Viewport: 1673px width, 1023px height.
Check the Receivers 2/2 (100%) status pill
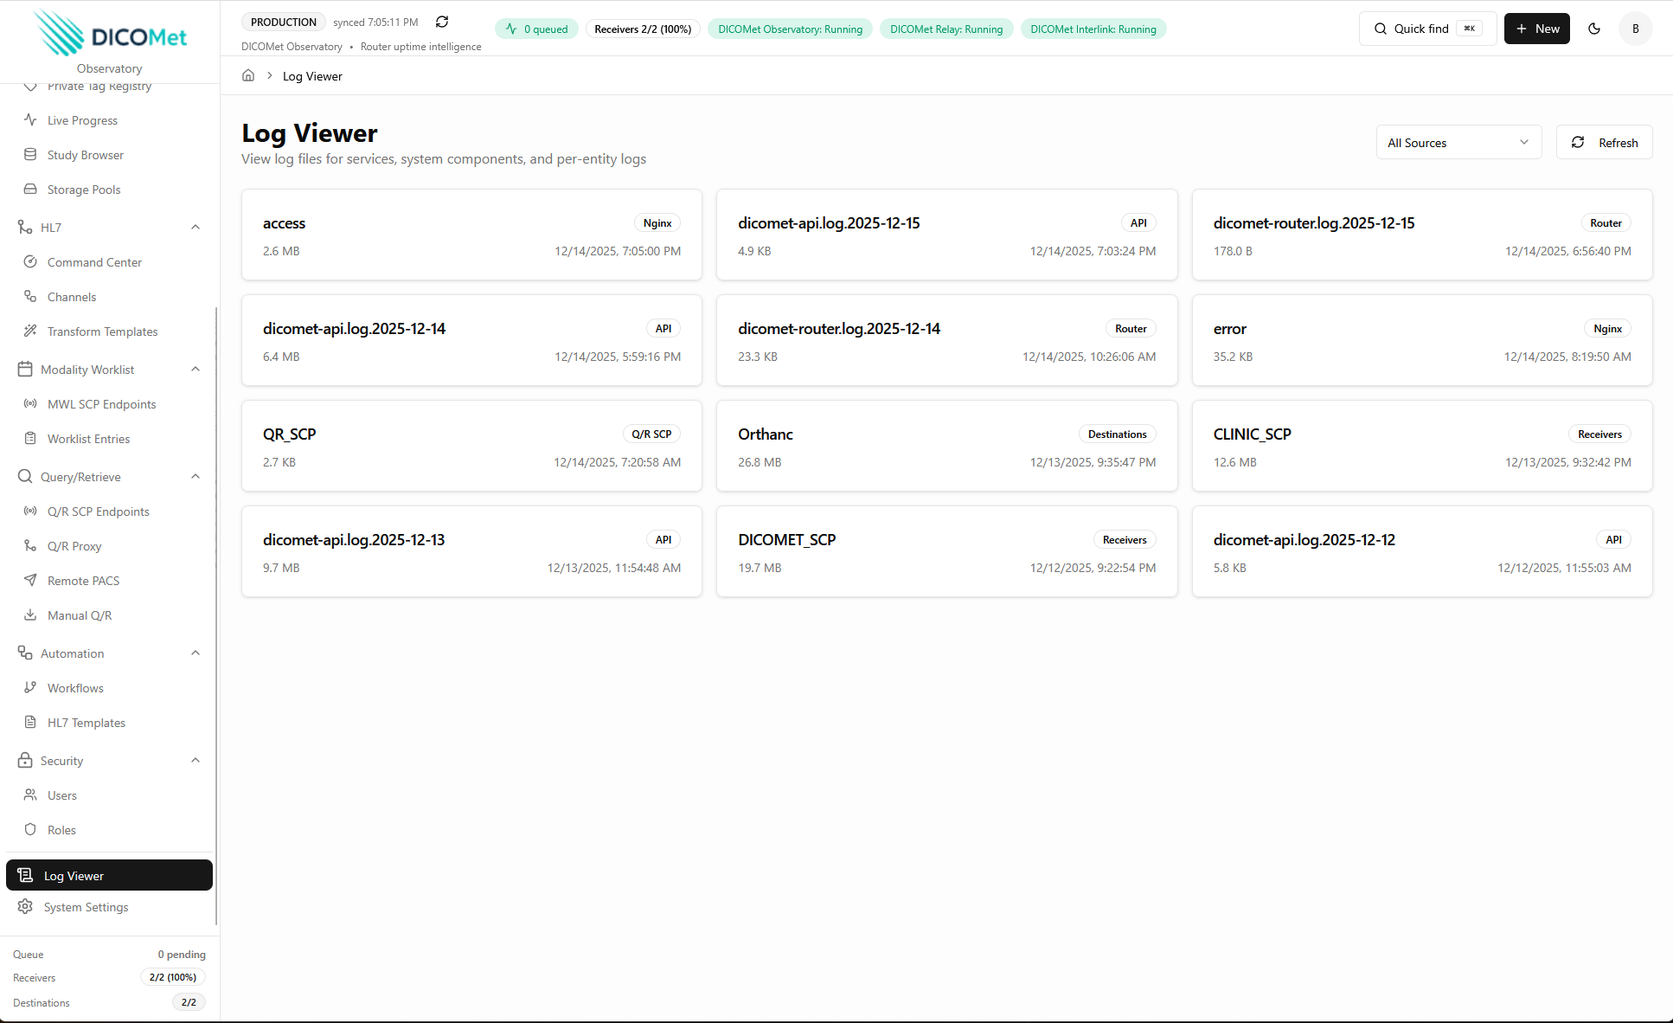[x=642, y=29]
